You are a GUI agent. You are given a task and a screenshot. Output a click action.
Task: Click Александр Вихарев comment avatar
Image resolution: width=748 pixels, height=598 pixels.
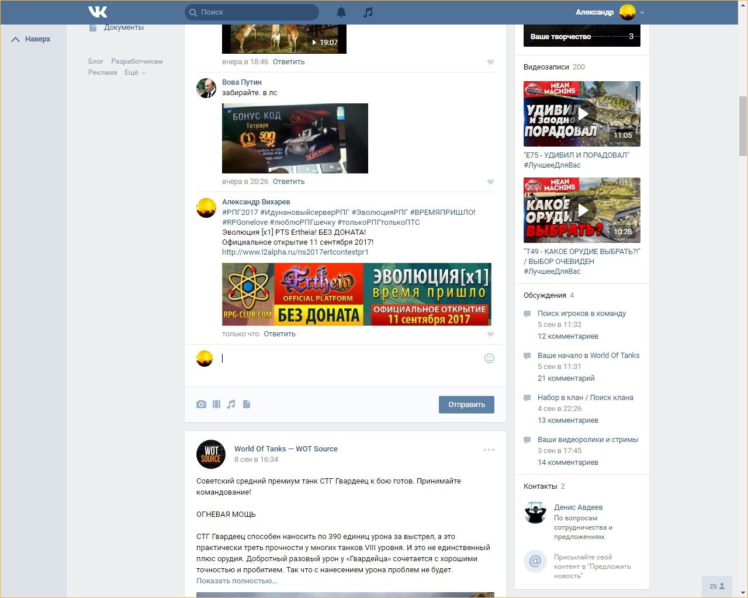click(206, 207)
